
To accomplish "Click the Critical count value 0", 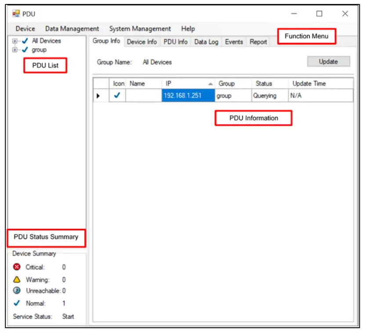I will [x=64, y=267].
